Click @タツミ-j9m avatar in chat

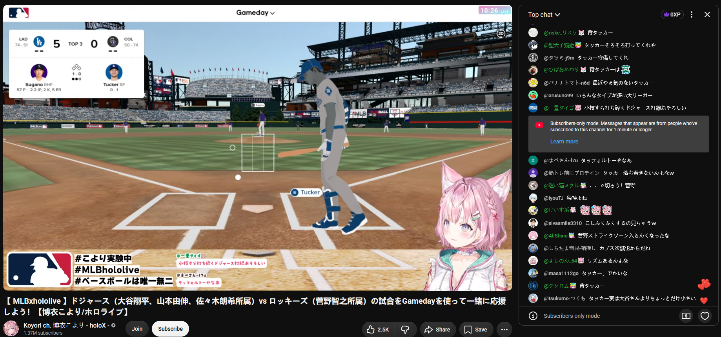(x=533, y=58)
